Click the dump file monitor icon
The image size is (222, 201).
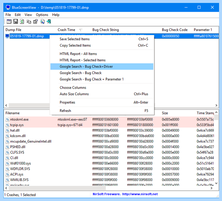[x=7, y=36]
